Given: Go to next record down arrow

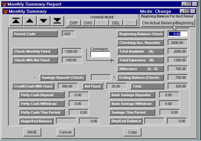Looking at the screenshot, I should tap(44, 21).
